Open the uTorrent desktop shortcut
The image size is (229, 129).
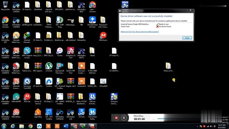pyautogui.click(x=49, y=67)
